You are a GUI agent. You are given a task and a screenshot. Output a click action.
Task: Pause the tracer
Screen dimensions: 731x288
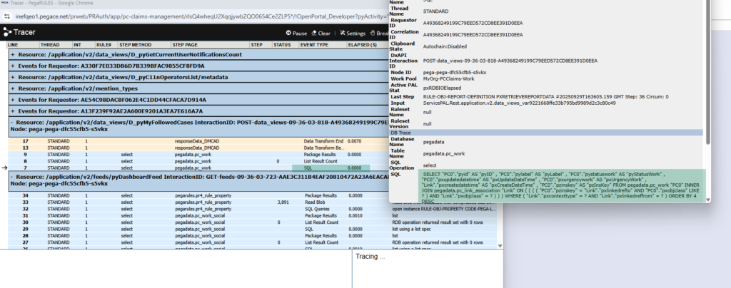tap(296, 33)
